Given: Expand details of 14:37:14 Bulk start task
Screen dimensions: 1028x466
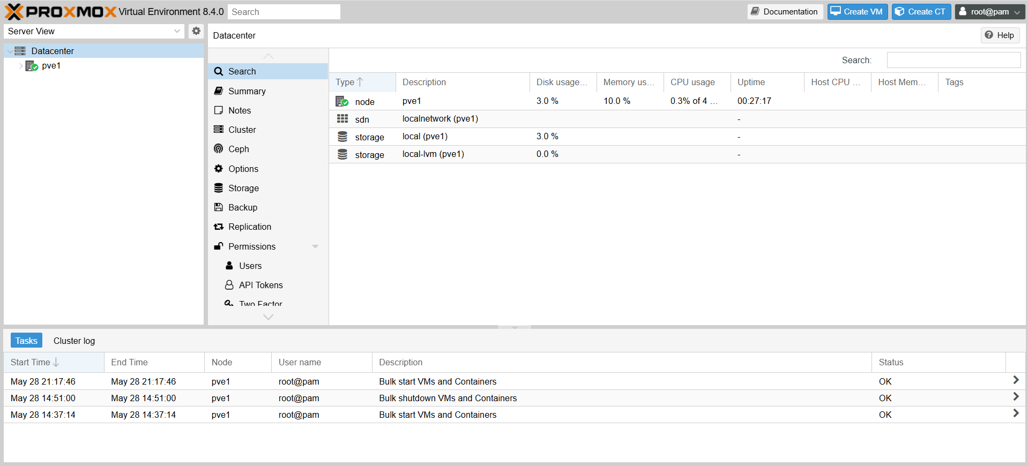Looking at the screenshot, I should [x=1016, y=414].
